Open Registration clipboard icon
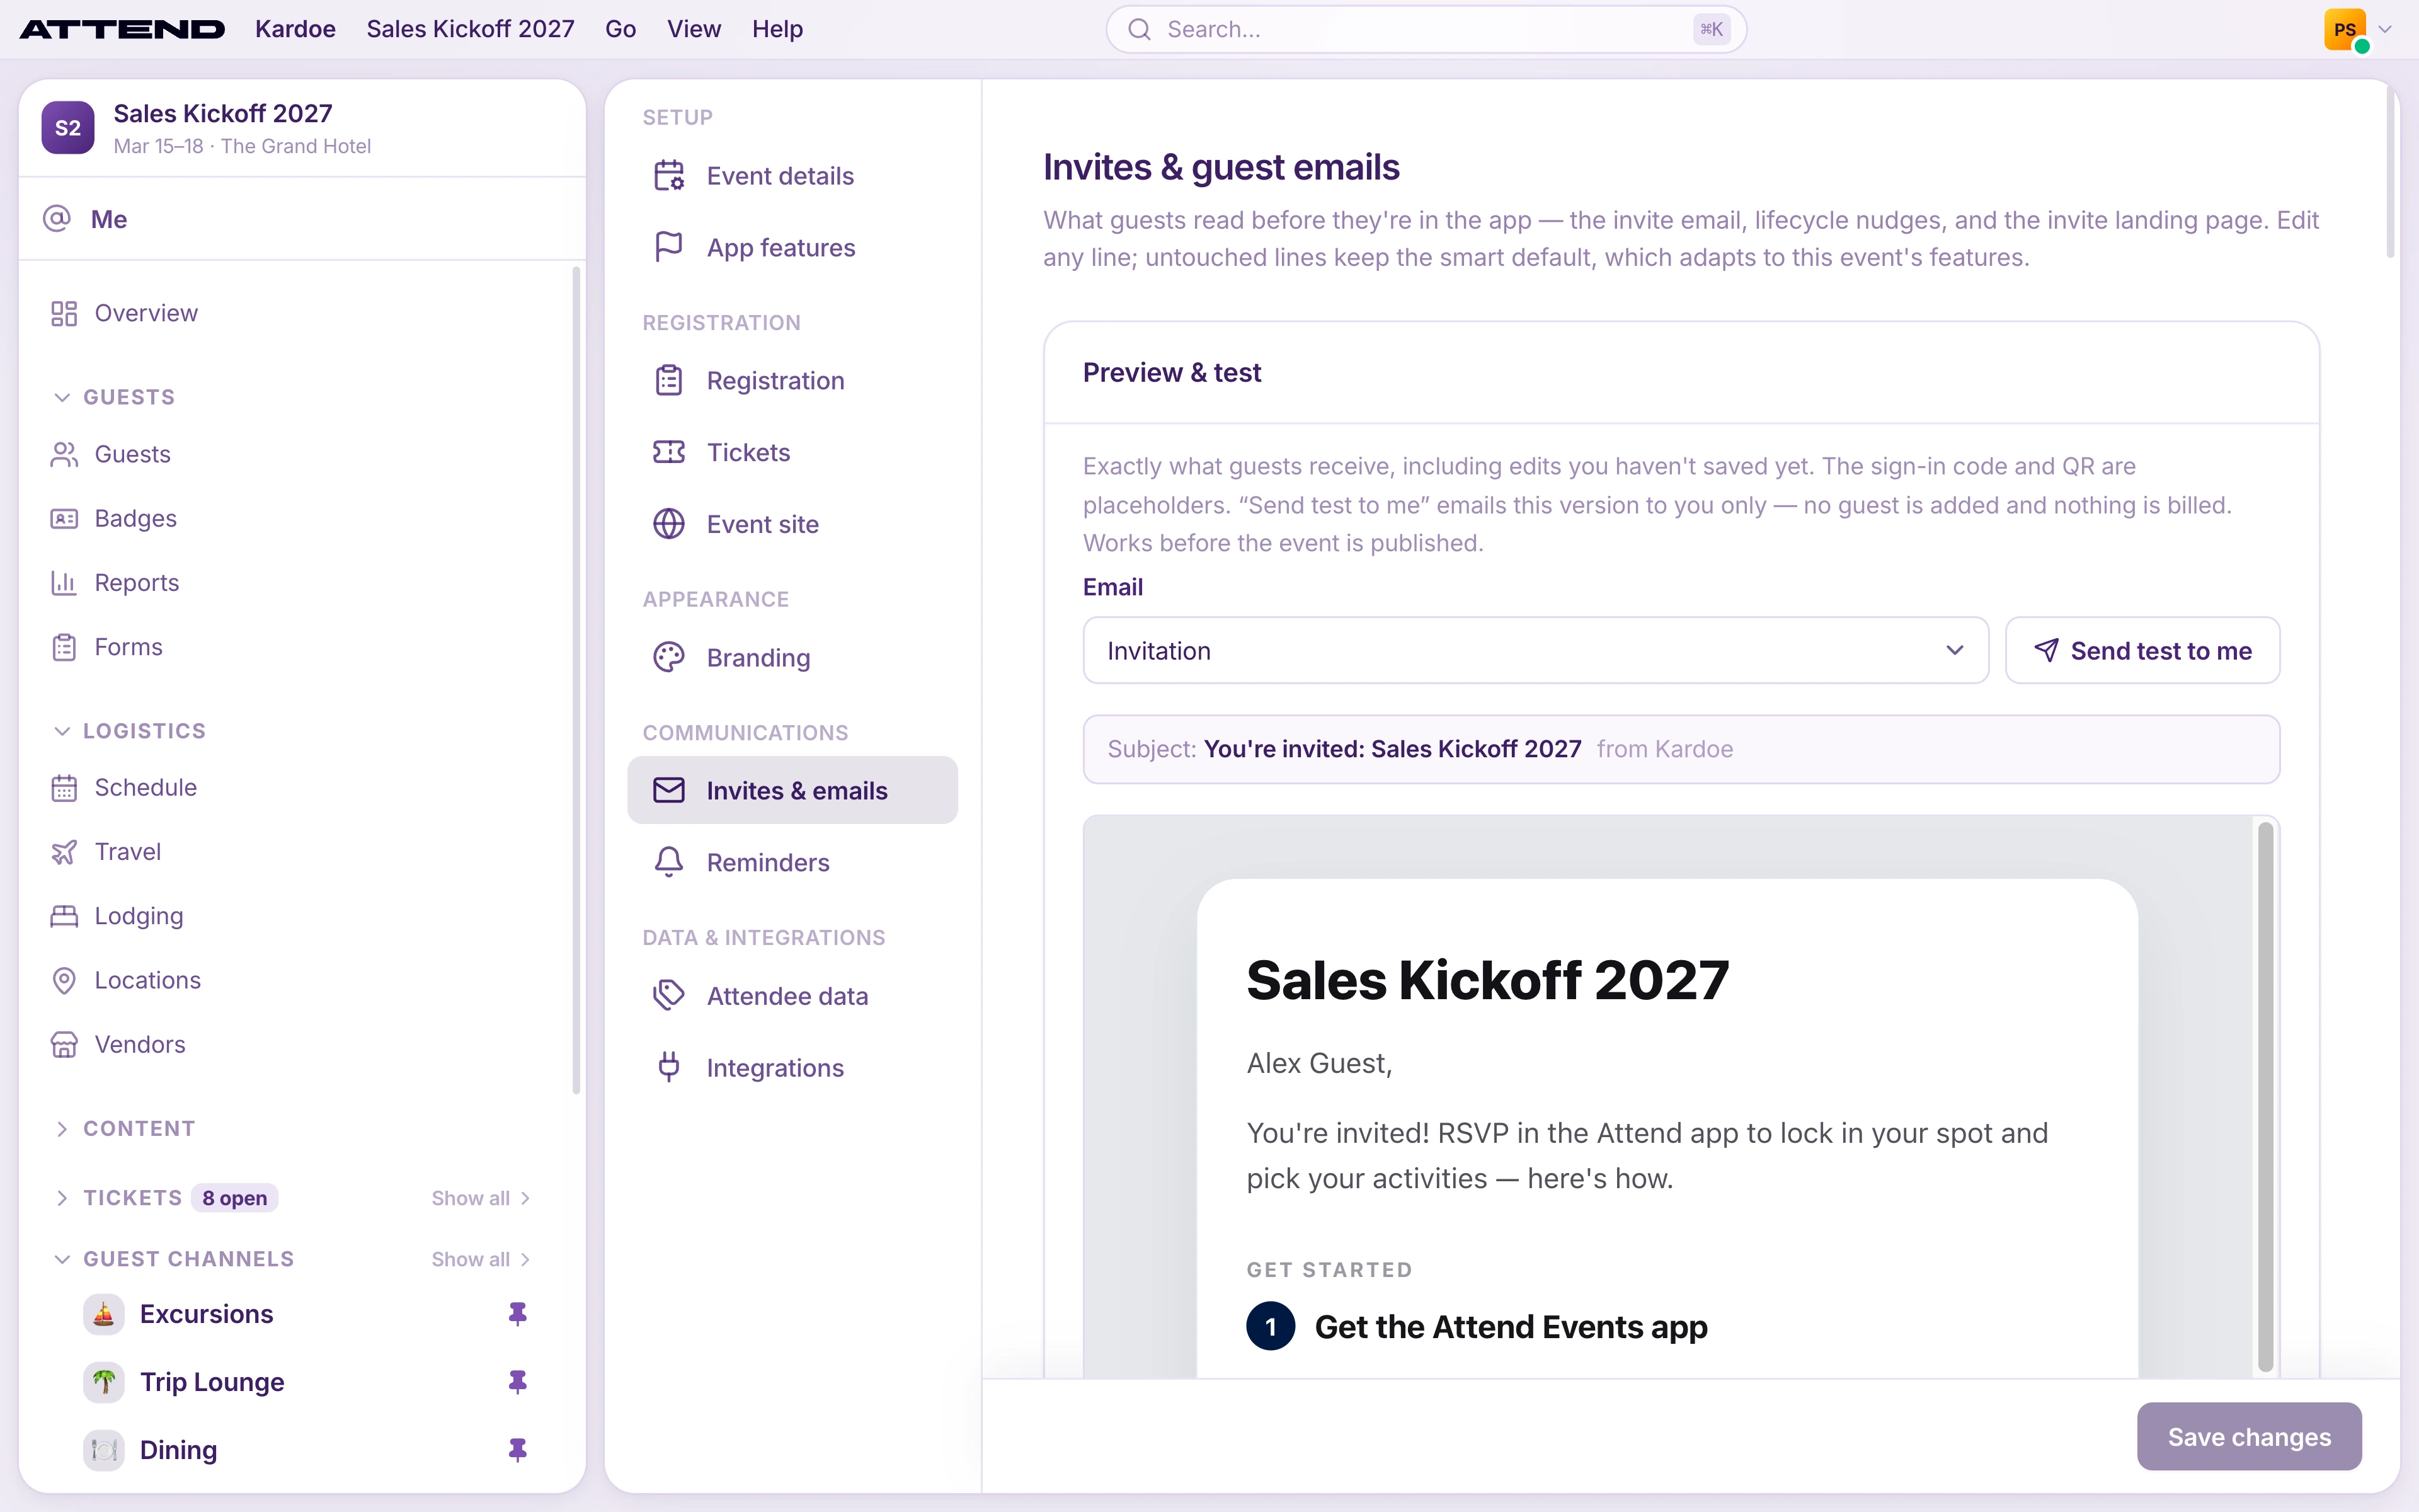 669,380
